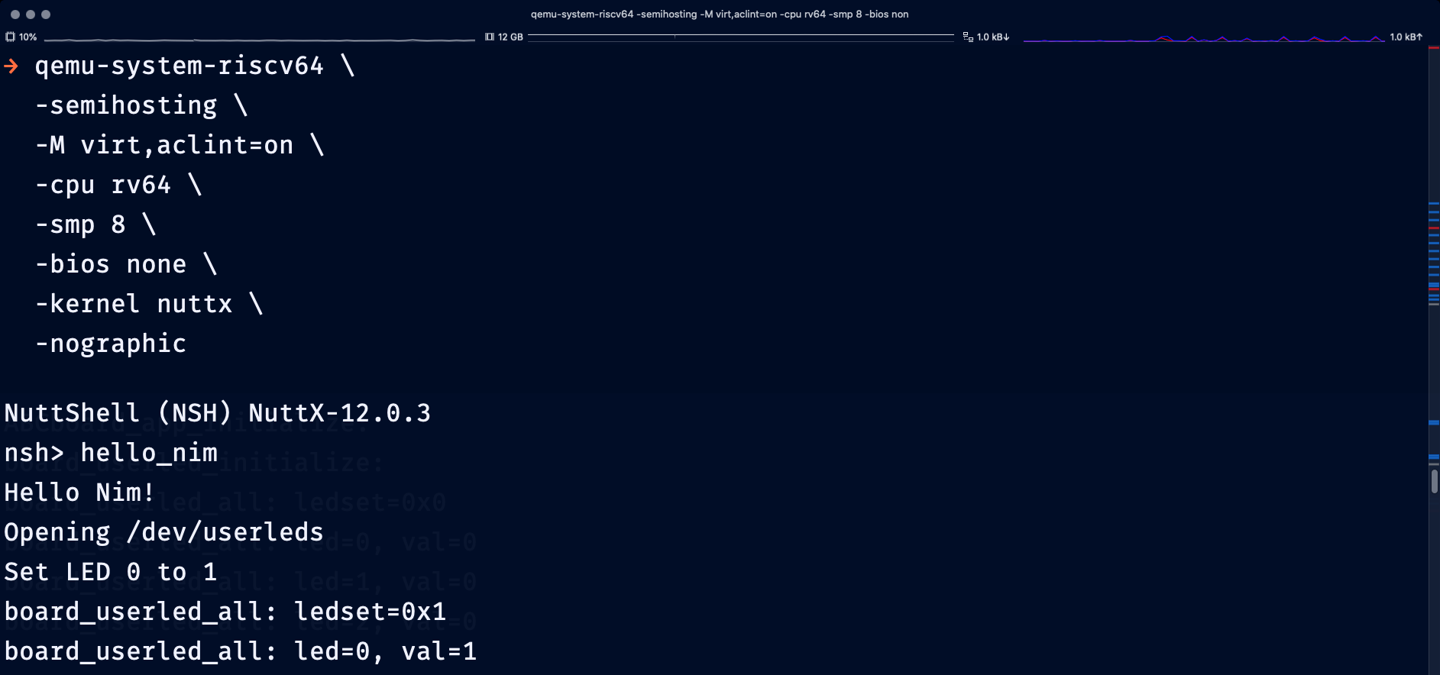Click the 1.0 kB upload indicator

1406,37
